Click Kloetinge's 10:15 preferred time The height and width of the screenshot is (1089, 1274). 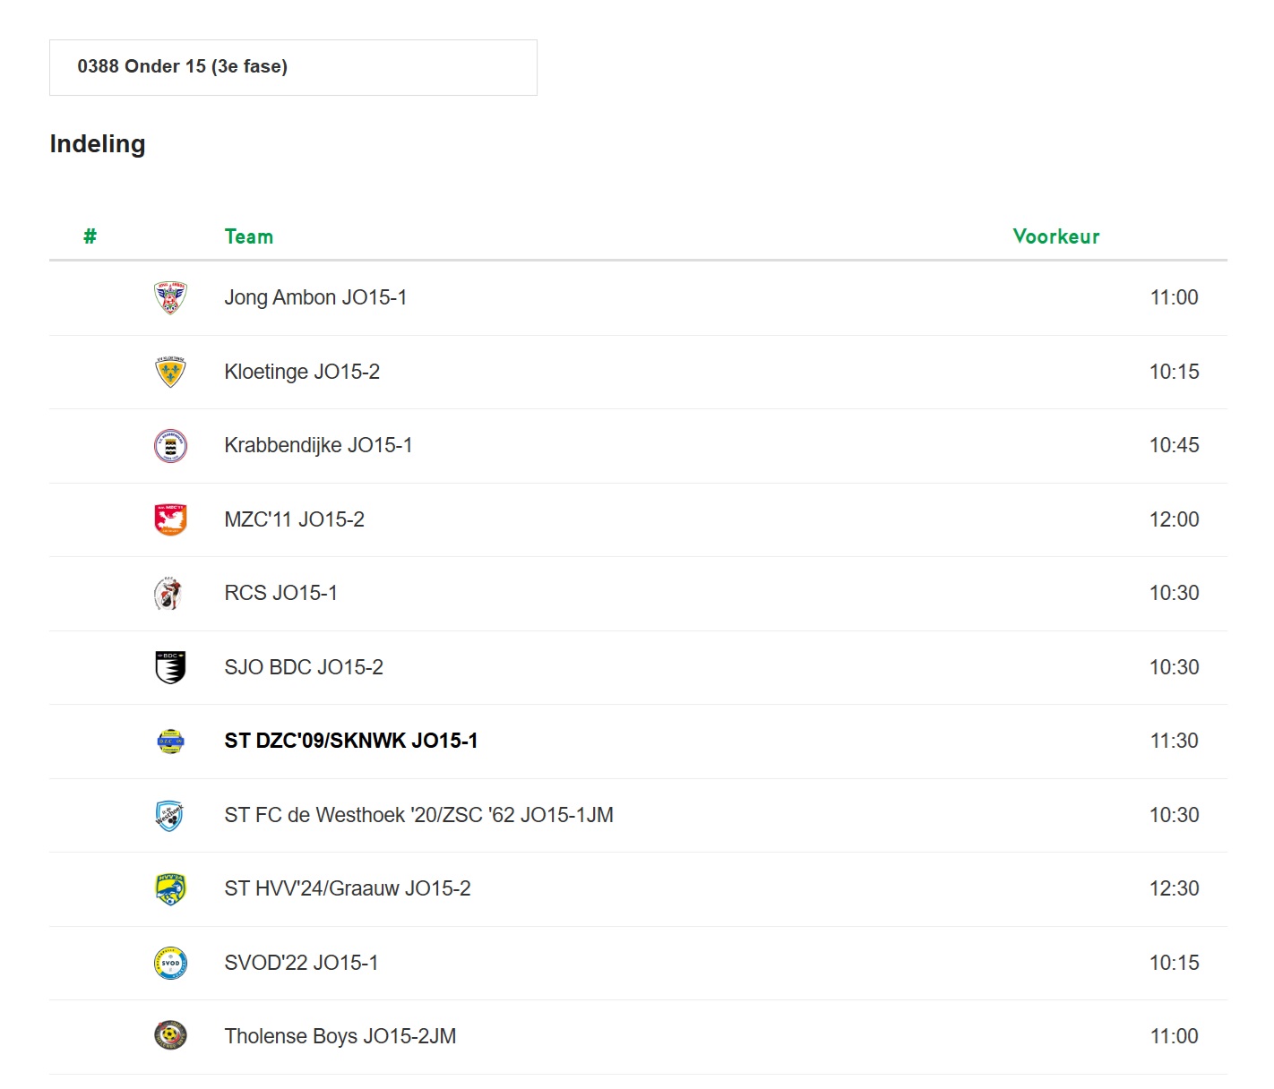point(1174,372)
